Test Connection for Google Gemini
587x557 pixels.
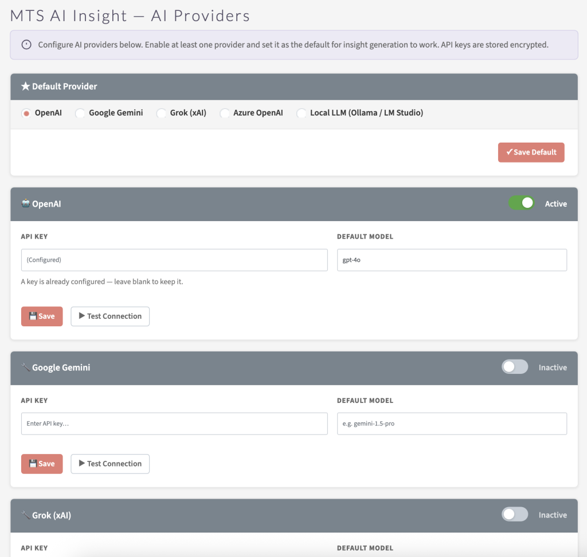tap(110, 464)
